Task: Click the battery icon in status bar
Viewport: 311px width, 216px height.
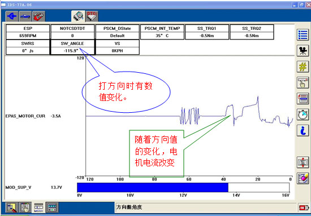Action: coord(304,208)
